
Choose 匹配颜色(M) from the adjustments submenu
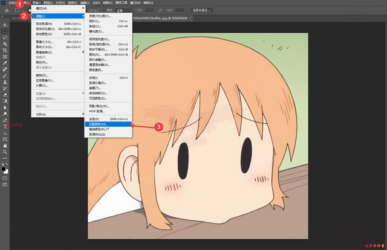tap(98, 124)
